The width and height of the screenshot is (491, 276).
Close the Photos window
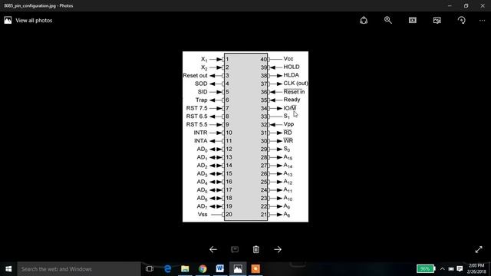click(x=483, y=5)
